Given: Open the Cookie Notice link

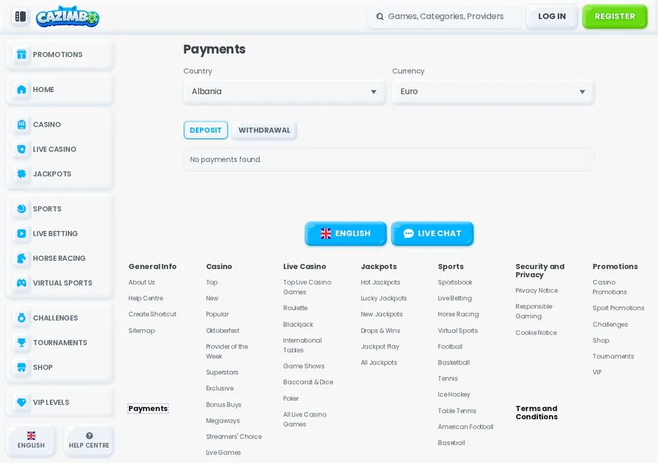Looking at the screenshot, I should point(536,333).
